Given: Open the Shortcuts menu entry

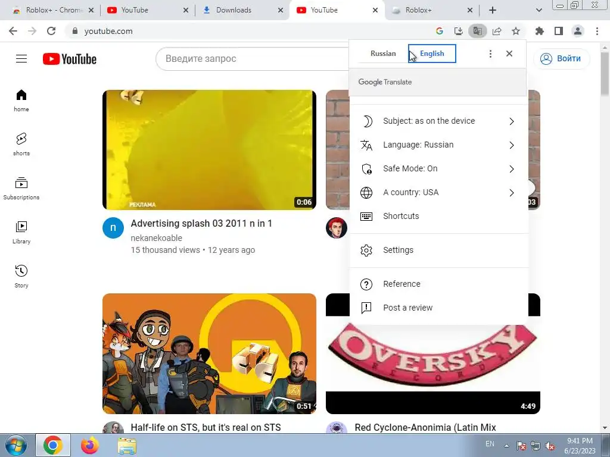Looking at the screenshot, I should 439,216.
